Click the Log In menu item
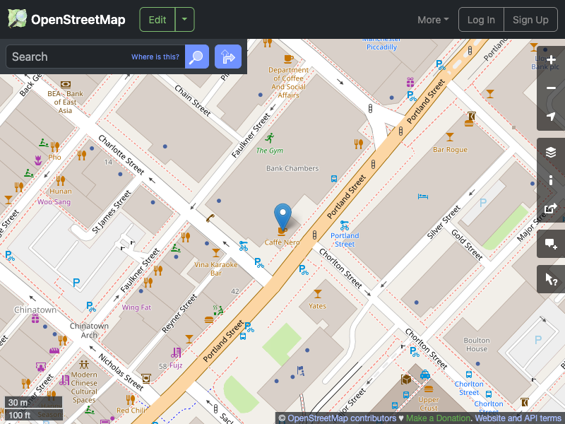Image resolution: width=565 pixels, height=424 pixels. [481, 20]
